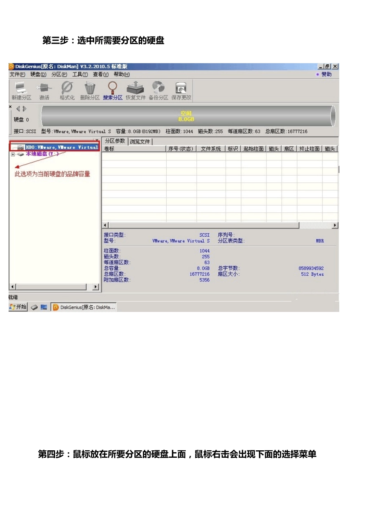Click the 赞助 link at top right

click(326, 74)
